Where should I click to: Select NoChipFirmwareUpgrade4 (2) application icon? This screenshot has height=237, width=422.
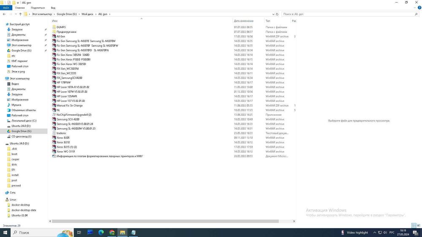[54, 115]
